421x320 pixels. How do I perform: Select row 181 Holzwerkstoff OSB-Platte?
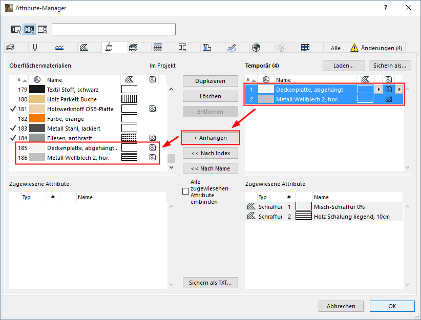(88, 109)
